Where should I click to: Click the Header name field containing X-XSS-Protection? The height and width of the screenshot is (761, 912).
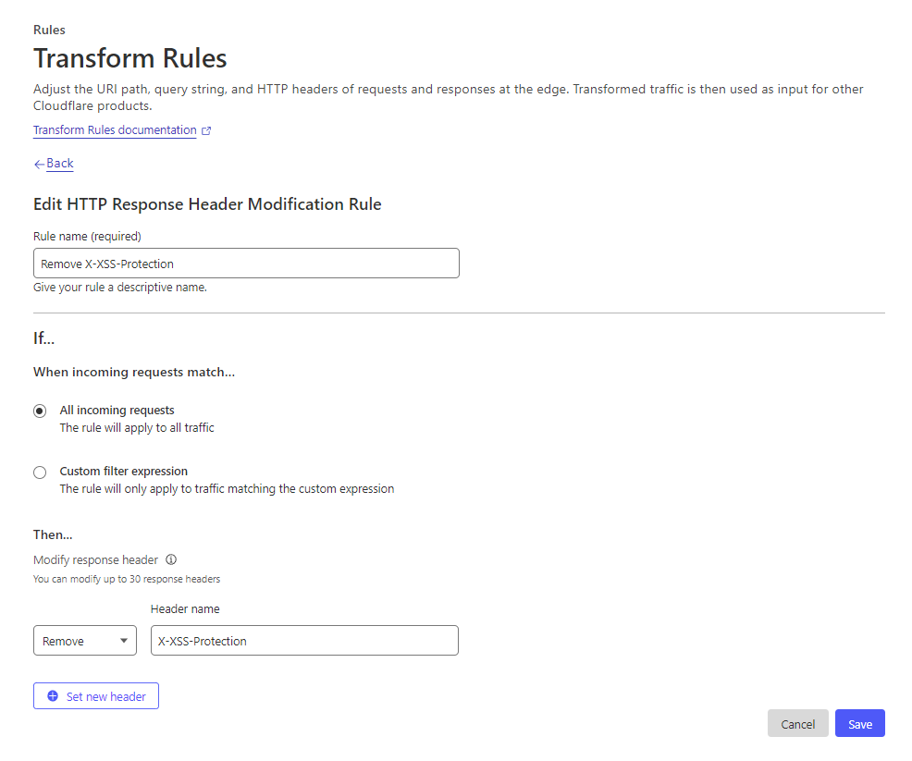coord(304,641)
